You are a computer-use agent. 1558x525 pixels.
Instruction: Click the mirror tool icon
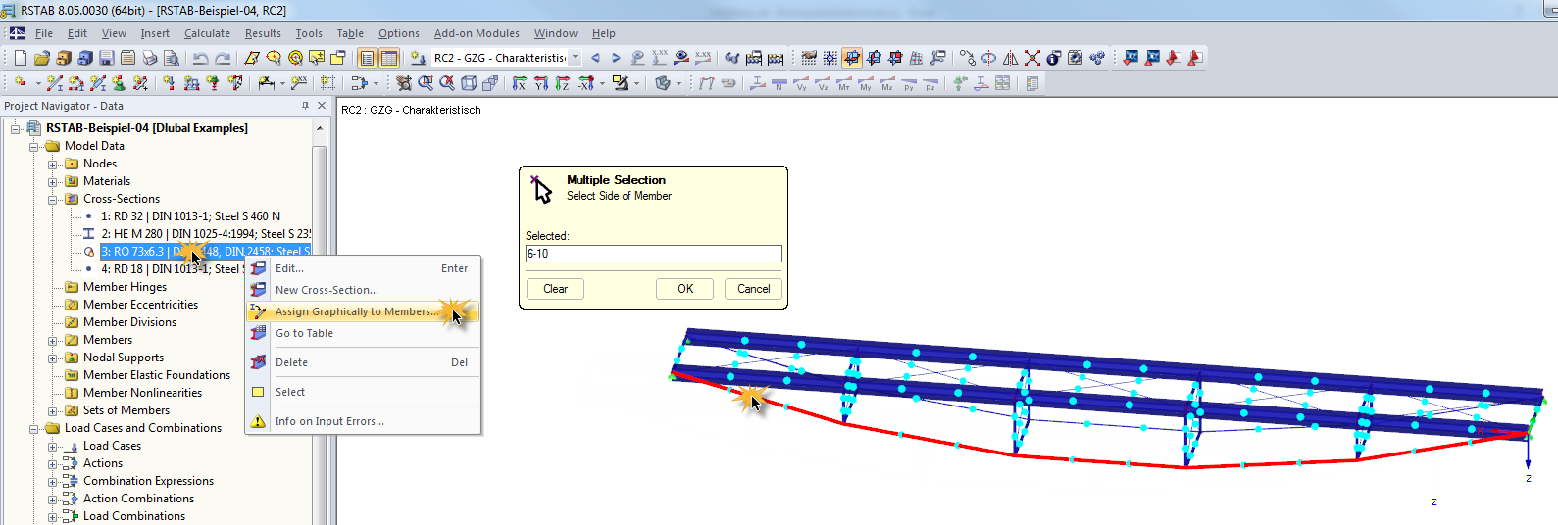(x=1011, y=58)
